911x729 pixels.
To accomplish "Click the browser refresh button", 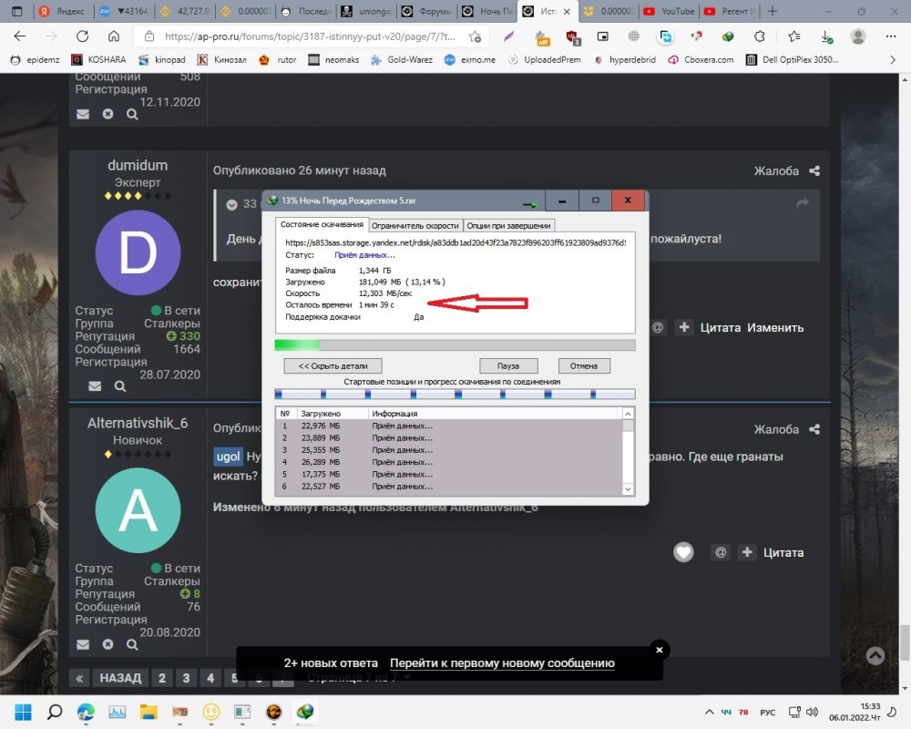I will [82, 36].
